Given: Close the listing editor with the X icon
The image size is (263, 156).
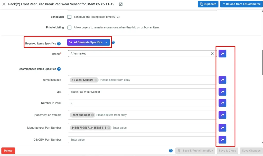Looking at the screenshot, I should 4,4.
